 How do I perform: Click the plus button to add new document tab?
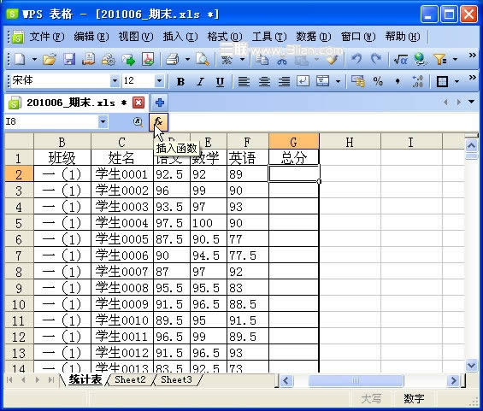click(159, 103)
